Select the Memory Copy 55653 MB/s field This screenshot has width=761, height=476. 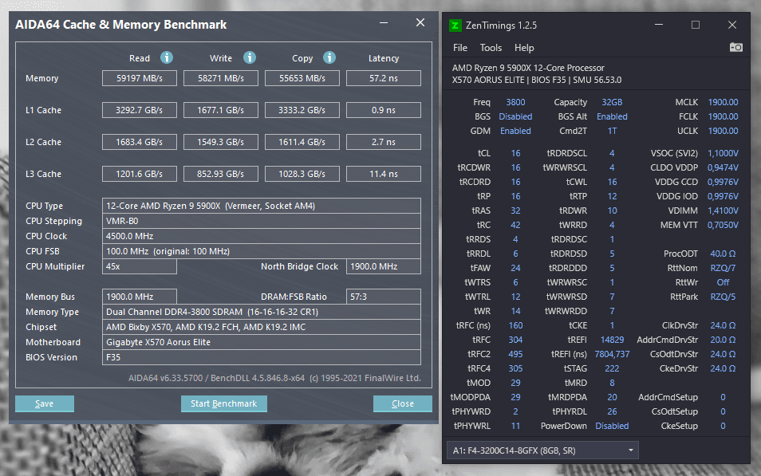302,78
